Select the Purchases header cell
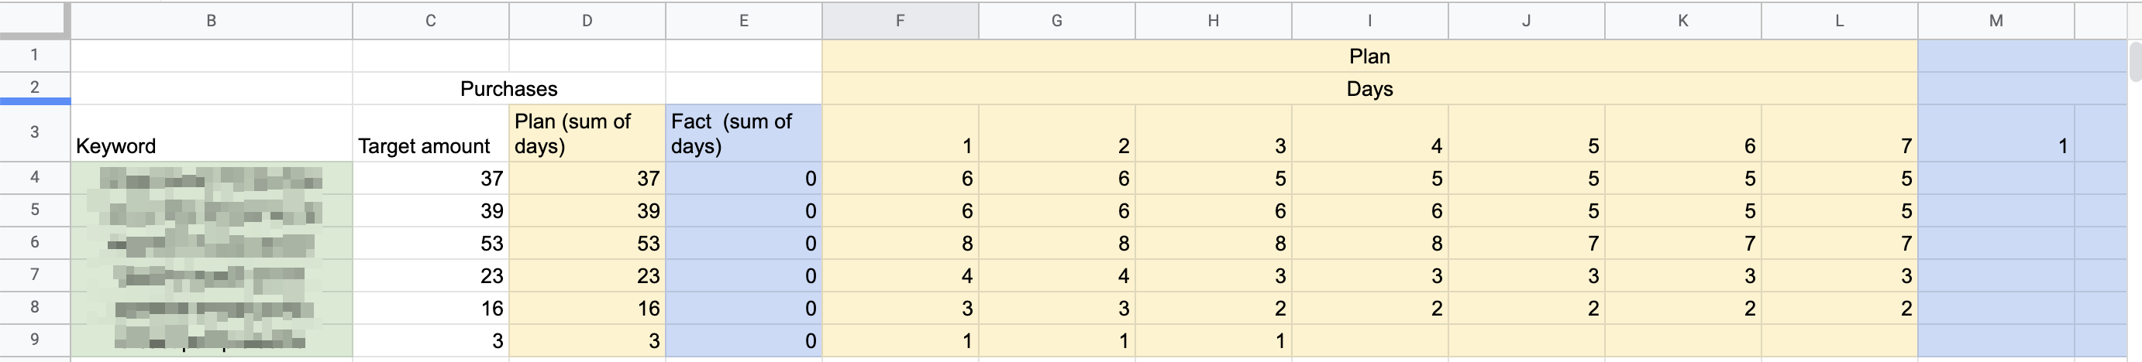2142x362 pixels. [508, 88]
